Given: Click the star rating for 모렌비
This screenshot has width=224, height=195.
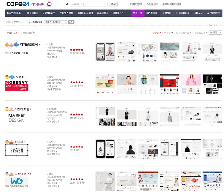Looking at the screenshot, I should (x=77, y=82).
